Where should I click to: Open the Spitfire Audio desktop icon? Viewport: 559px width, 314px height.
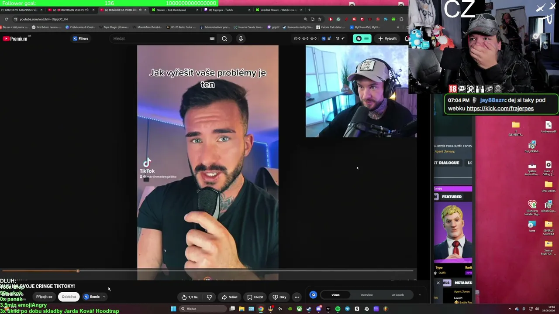pos(532,169)
